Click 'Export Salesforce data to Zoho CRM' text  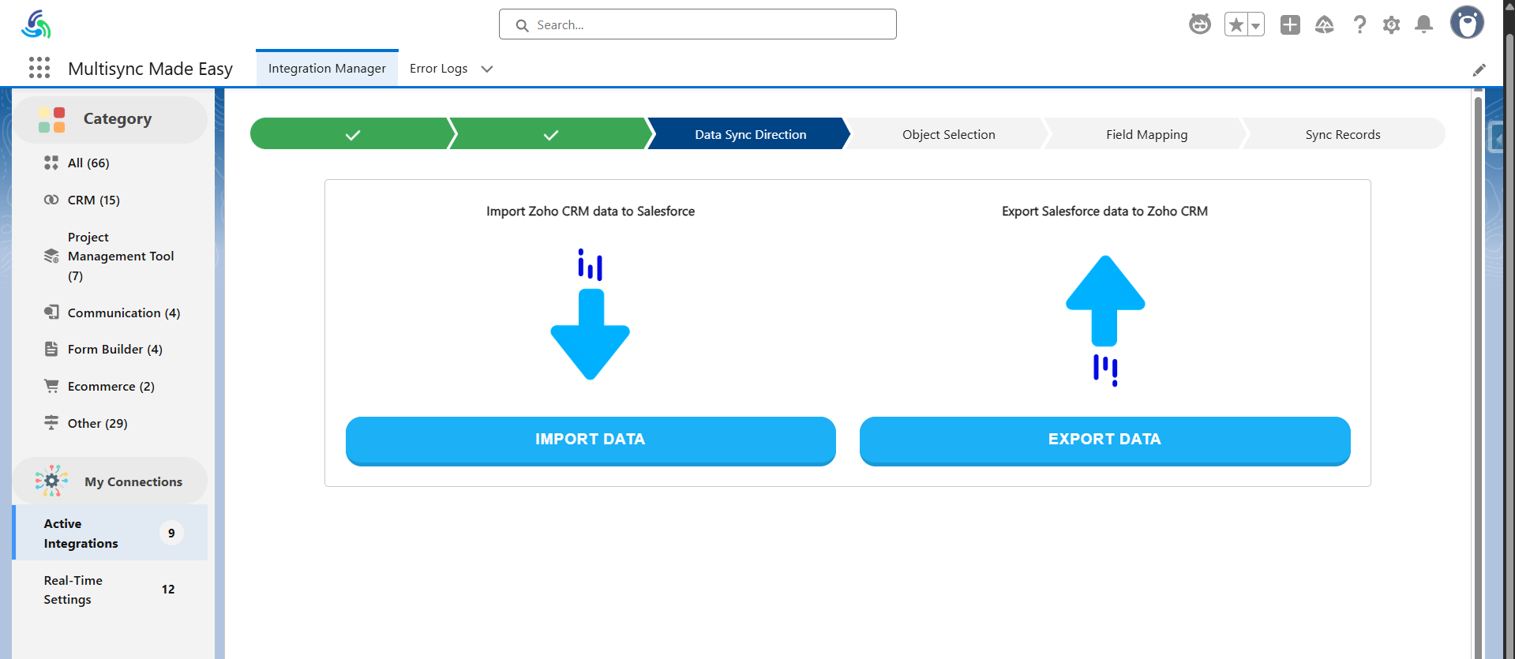[1104, 211]
